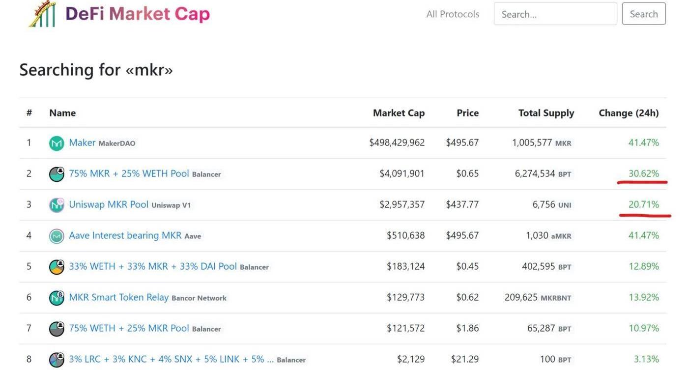Open the 75% WETH + 25% MKR Pool link
688x370 pixels.
click(129, 328)
